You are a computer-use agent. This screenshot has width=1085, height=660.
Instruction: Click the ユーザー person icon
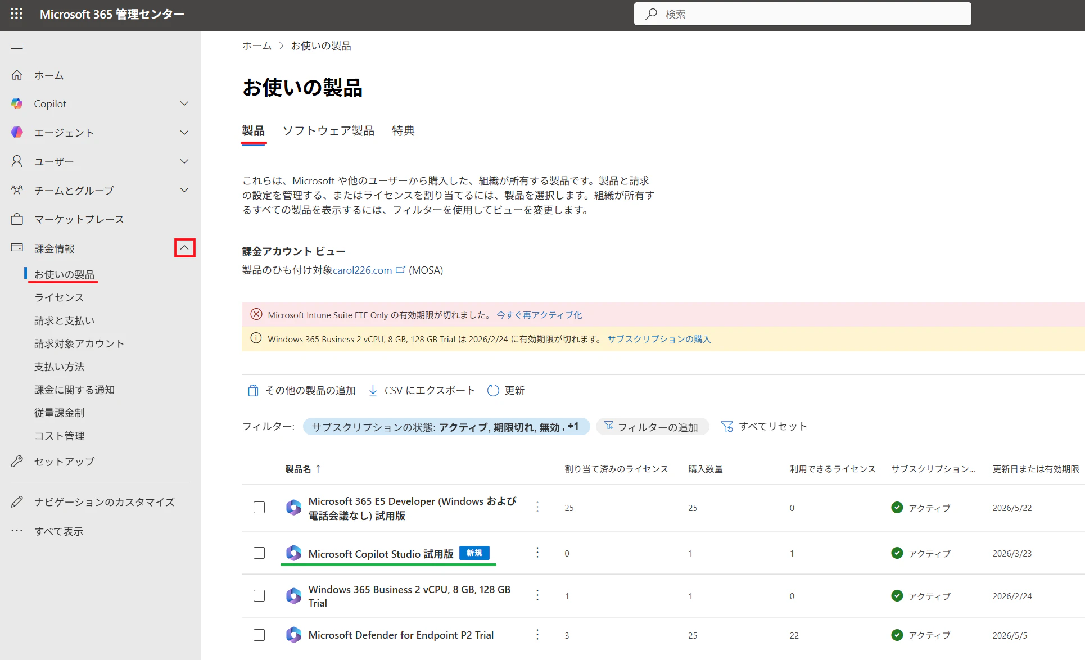coord(17,161)
